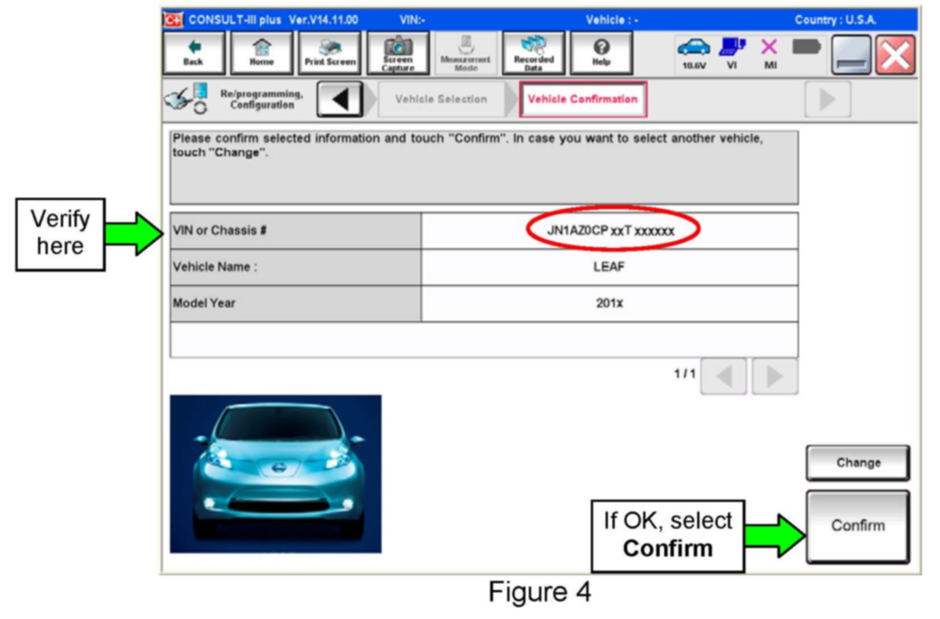Click the red X close button
940x619 pixels.
[x=895, y=55]
